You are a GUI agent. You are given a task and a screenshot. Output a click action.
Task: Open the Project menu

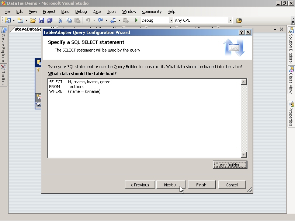pos(49,11)
